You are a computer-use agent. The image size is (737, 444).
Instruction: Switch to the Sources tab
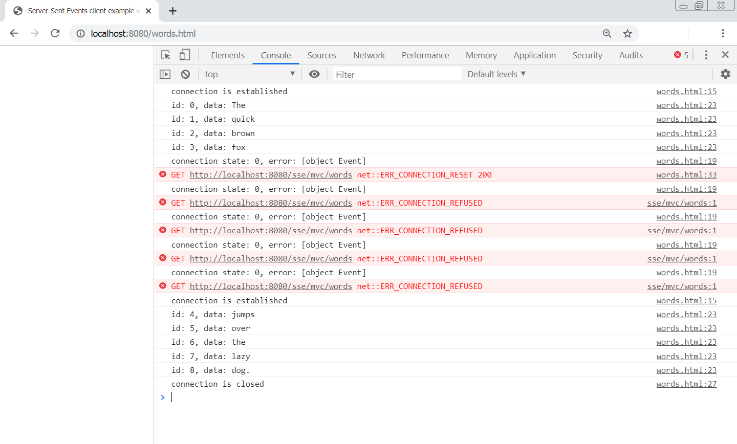click(x=322, y=55)
